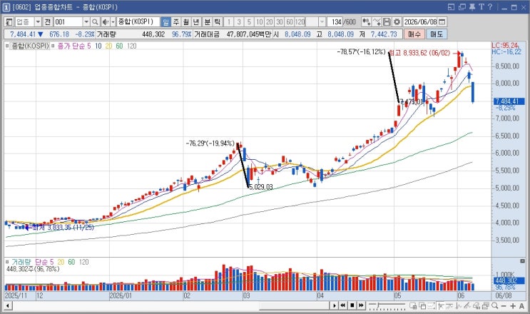
Task: Toggle the daily (일) chart period button
Action: pyautogui.click(x=165, y=22)
